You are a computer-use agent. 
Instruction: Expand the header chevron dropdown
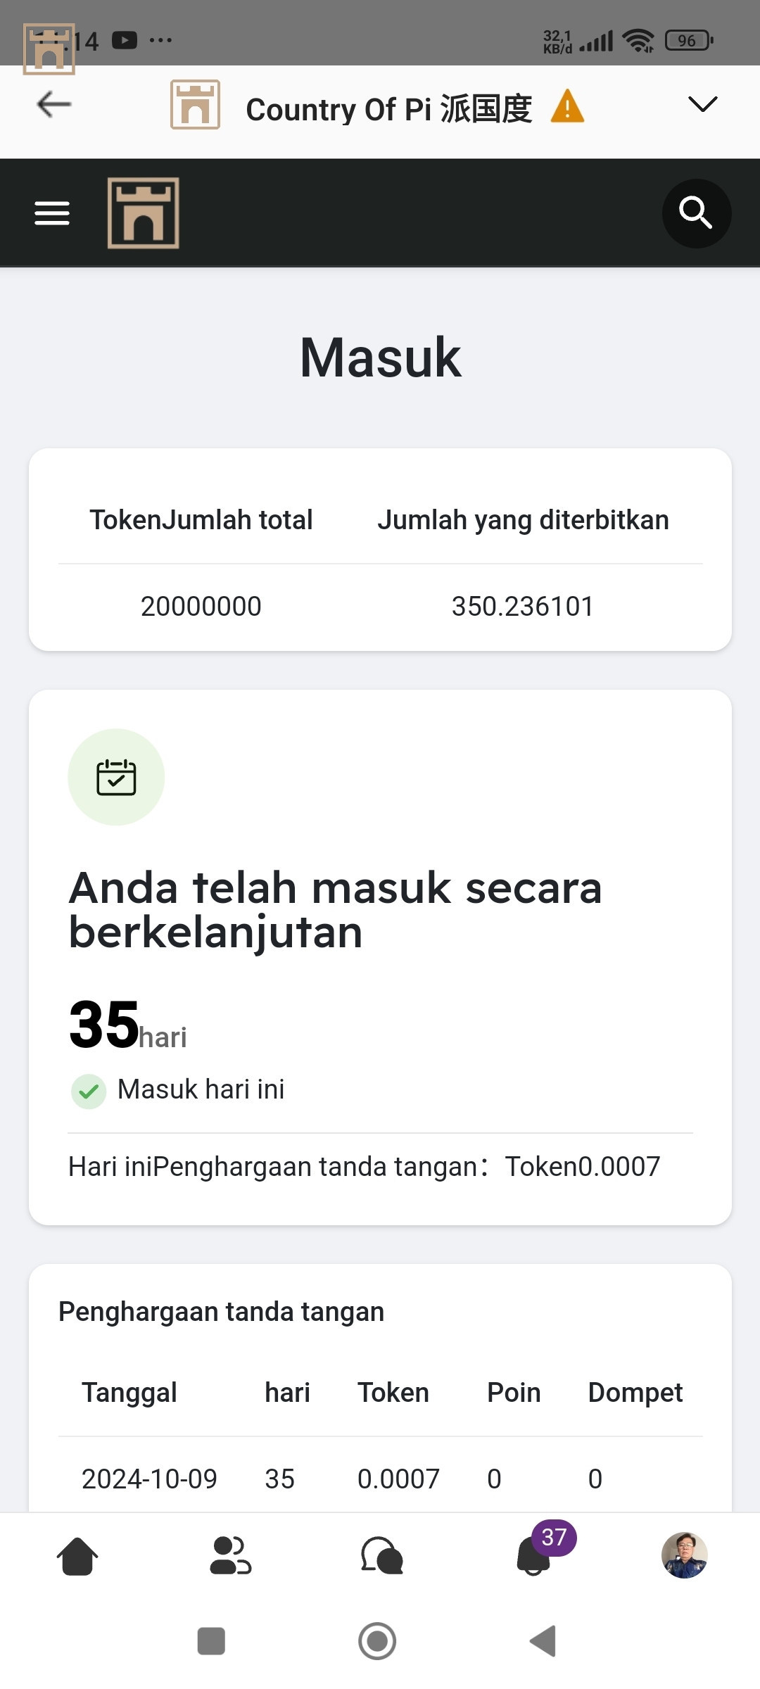(x=702, y=105)
